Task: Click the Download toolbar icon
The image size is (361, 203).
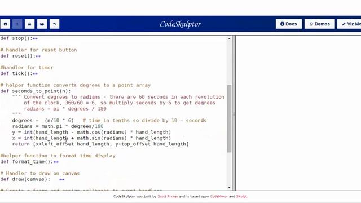Action: click(x=29, y=24)
